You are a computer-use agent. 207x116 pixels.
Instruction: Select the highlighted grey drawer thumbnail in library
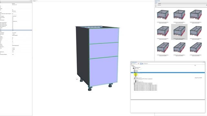pos(179,32)
